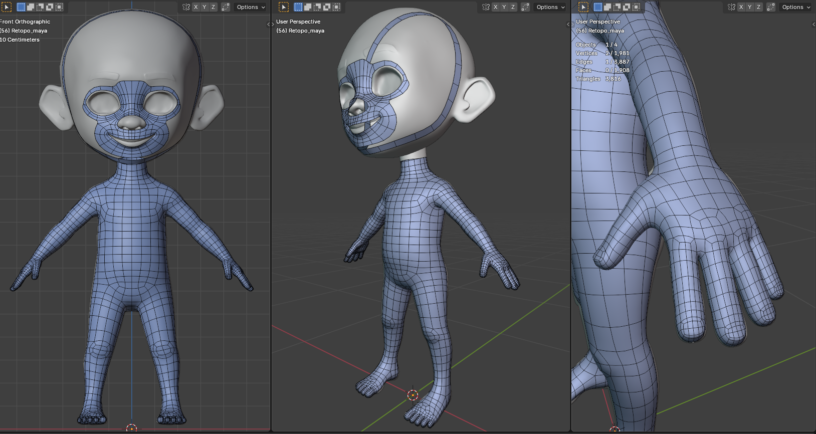Pick Subtract selection mode in middle viewport header
The height and width of the screenshot is (434, 816).
click(317, 7)
